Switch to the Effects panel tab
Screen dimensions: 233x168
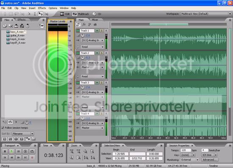pyautogui.click(x=22, y=20)
